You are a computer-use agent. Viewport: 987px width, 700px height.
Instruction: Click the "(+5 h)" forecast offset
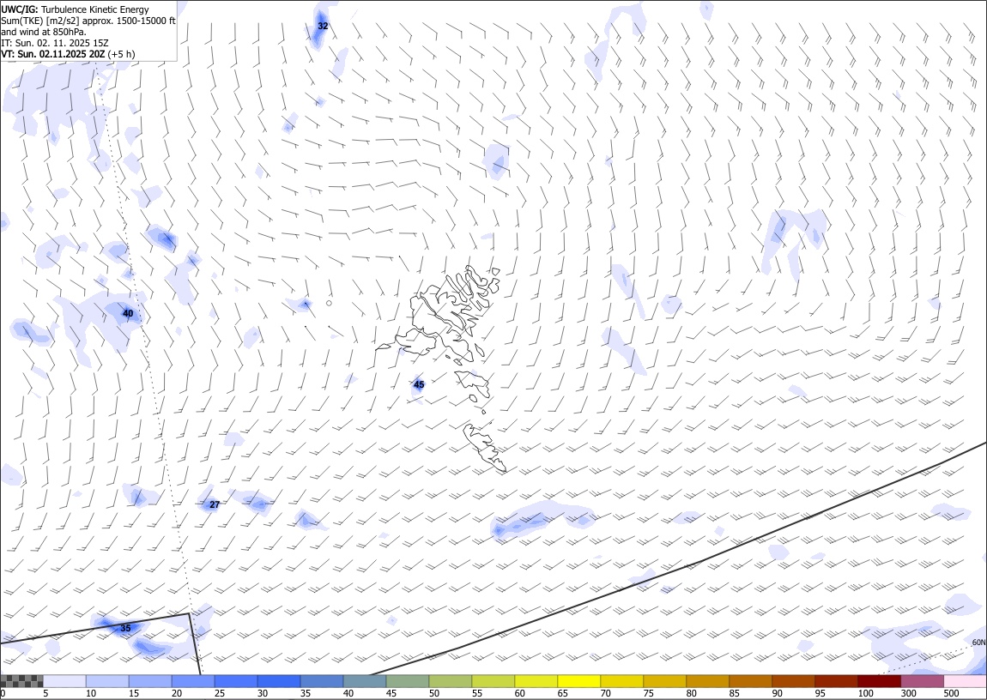pos(122,54)
